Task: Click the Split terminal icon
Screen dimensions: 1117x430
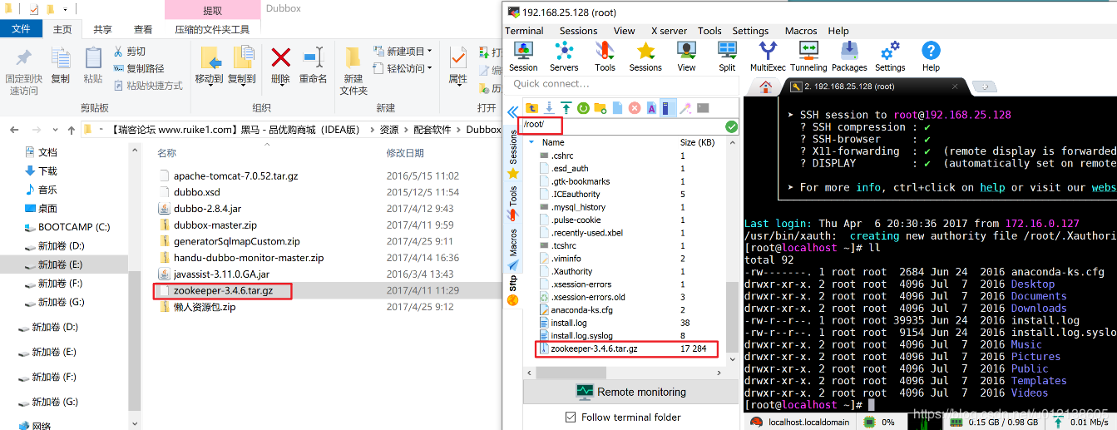Action: click(x=727, y=57)
